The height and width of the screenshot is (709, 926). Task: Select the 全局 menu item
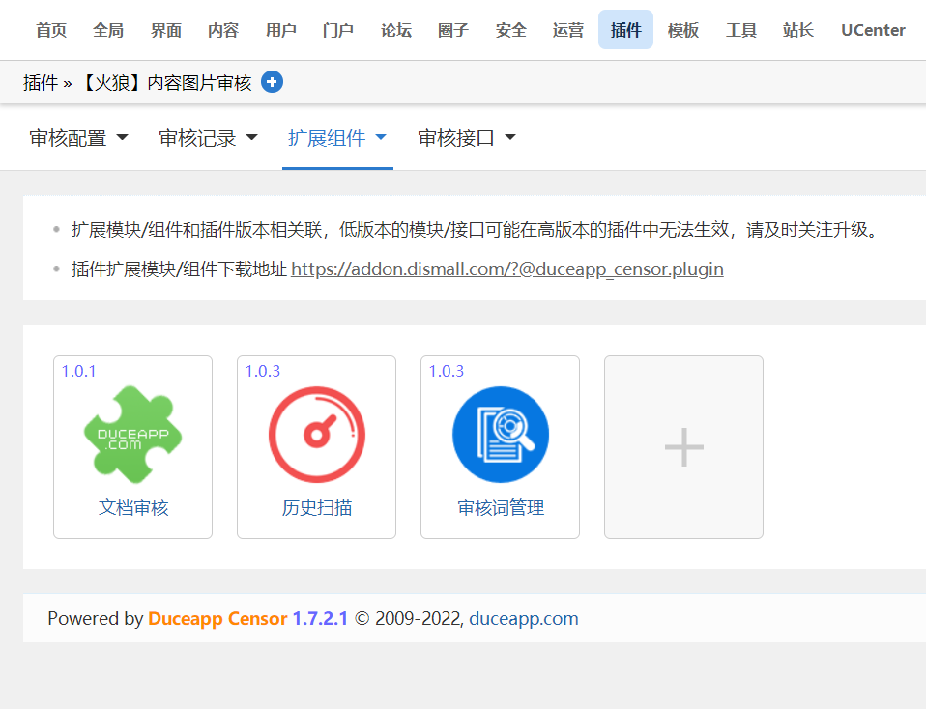(107, 29)
